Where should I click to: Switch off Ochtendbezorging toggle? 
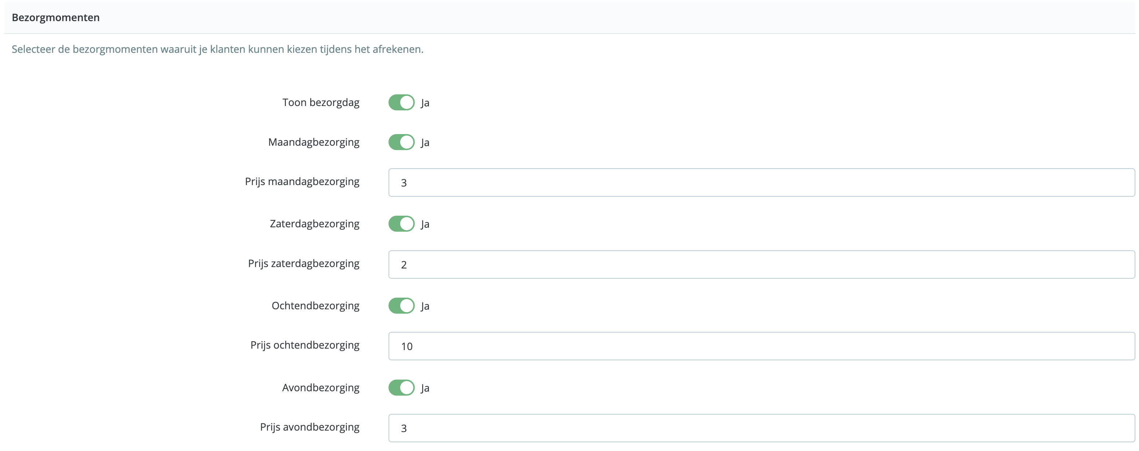[x=401, y=306]
